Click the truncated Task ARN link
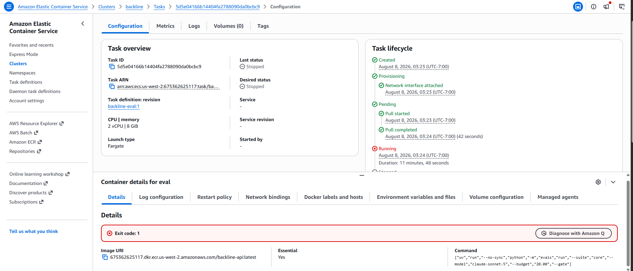The width and height of the screenshot is (633, 271). [x=168, y=87]
